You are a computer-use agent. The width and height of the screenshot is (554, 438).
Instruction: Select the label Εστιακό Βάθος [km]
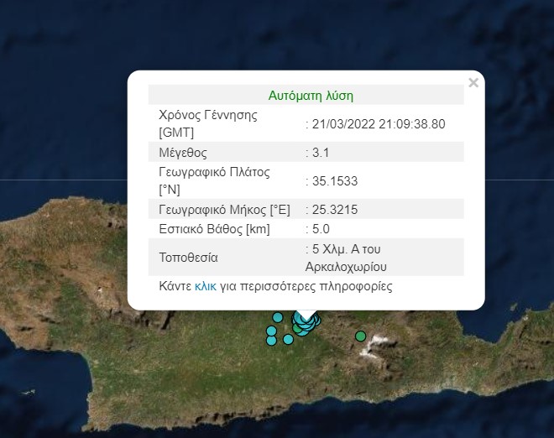214,229
